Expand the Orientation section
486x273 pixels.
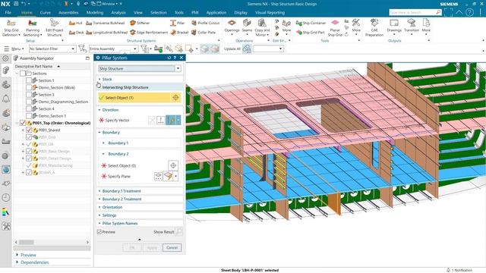(x=112, y=207)
